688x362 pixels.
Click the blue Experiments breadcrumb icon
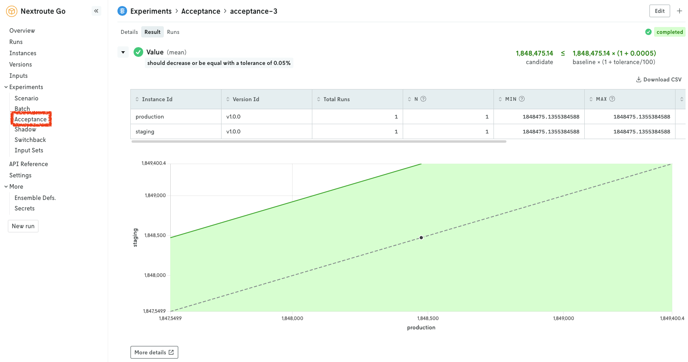click(x=122, y=11)
